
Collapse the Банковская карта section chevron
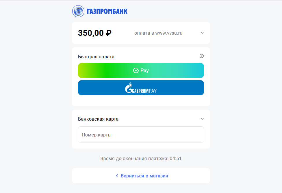pyautogui.click(x=202, y=119)
